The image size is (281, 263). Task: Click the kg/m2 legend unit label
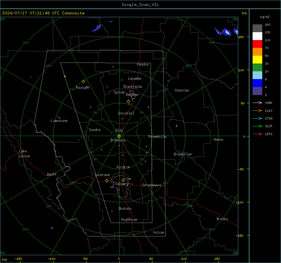tap(265, 17)
